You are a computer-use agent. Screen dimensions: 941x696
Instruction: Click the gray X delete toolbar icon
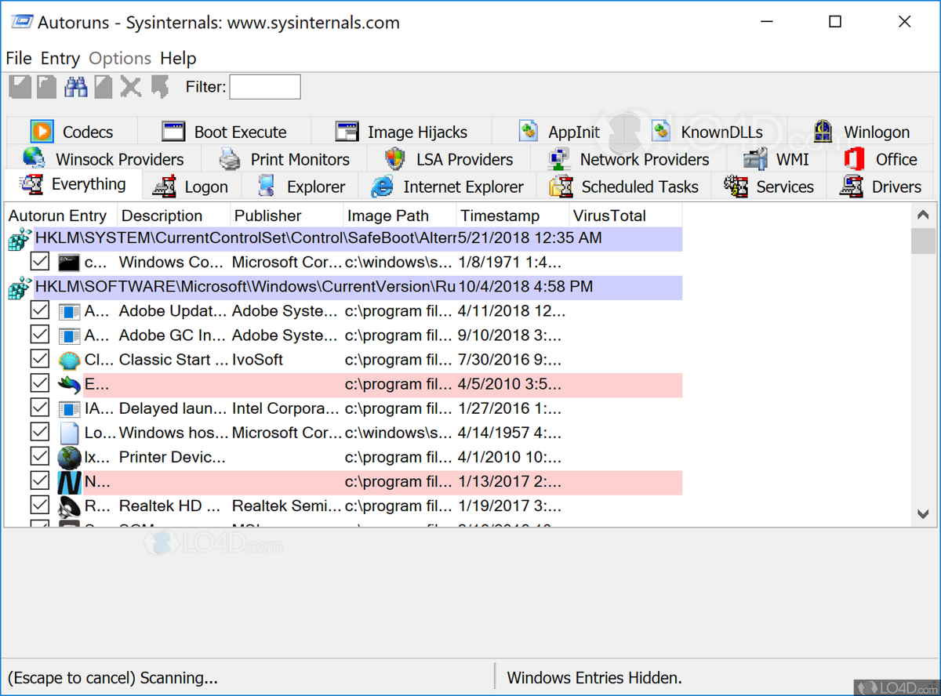pyautogui.click(x=131, y=87)
